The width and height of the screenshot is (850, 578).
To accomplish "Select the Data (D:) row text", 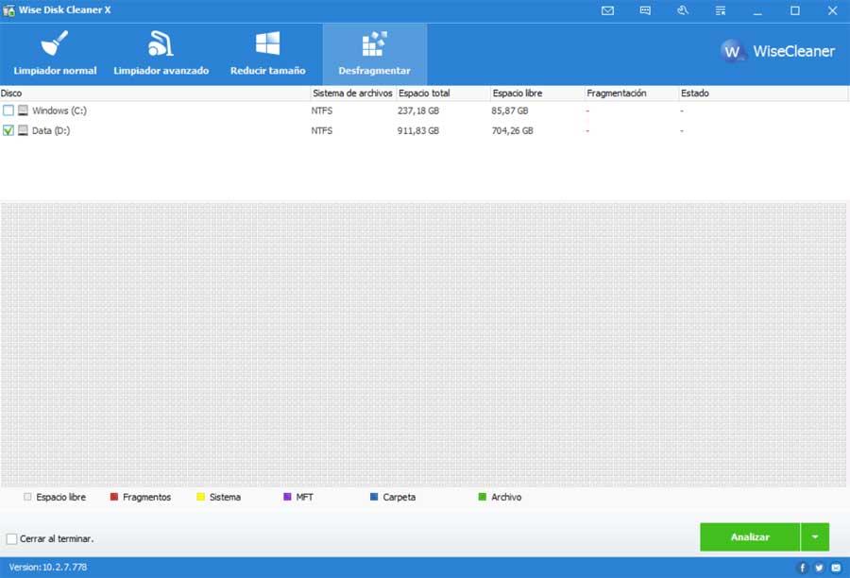I will click(51, 130).
